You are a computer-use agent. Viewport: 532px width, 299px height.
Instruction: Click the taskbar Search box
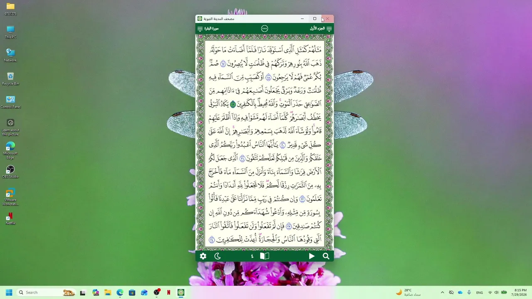47,292
